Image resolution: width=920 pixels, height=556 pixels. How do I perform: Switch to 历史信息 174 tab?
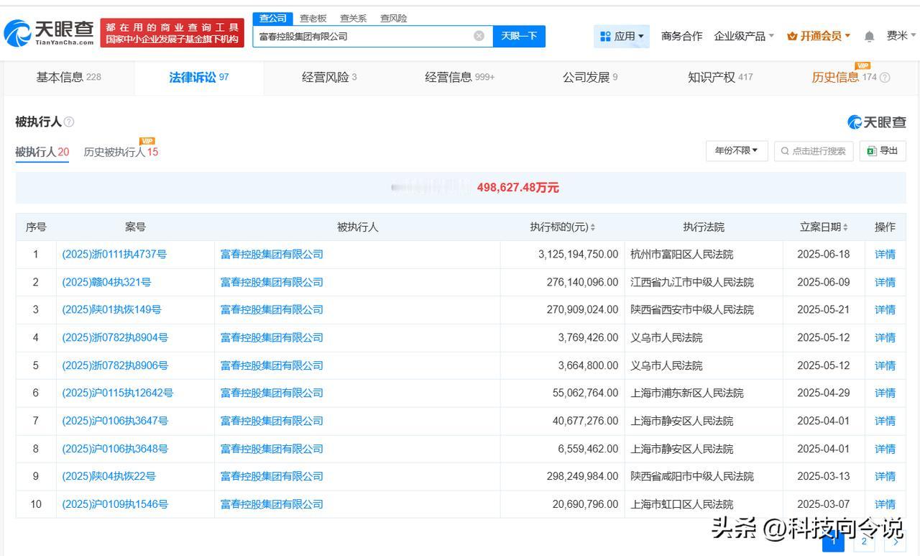coord(845,78)
